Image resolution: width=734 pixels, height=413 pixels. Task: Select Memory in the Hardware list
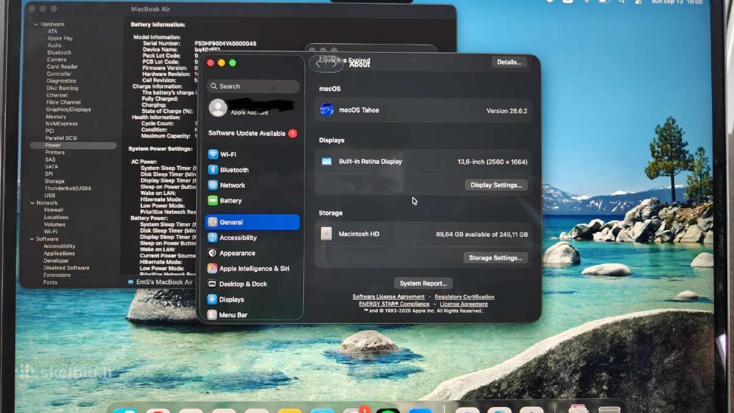(56, 117)
